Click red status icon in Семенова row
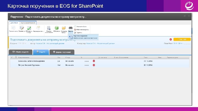Viewport: 198px width, 111px height. 94,61
